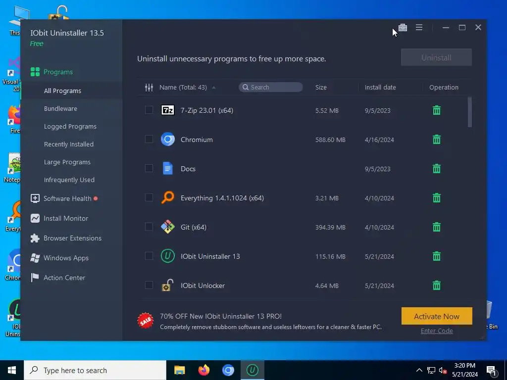
Task: Select the Docs checkbox
Action: click(149, 168)
